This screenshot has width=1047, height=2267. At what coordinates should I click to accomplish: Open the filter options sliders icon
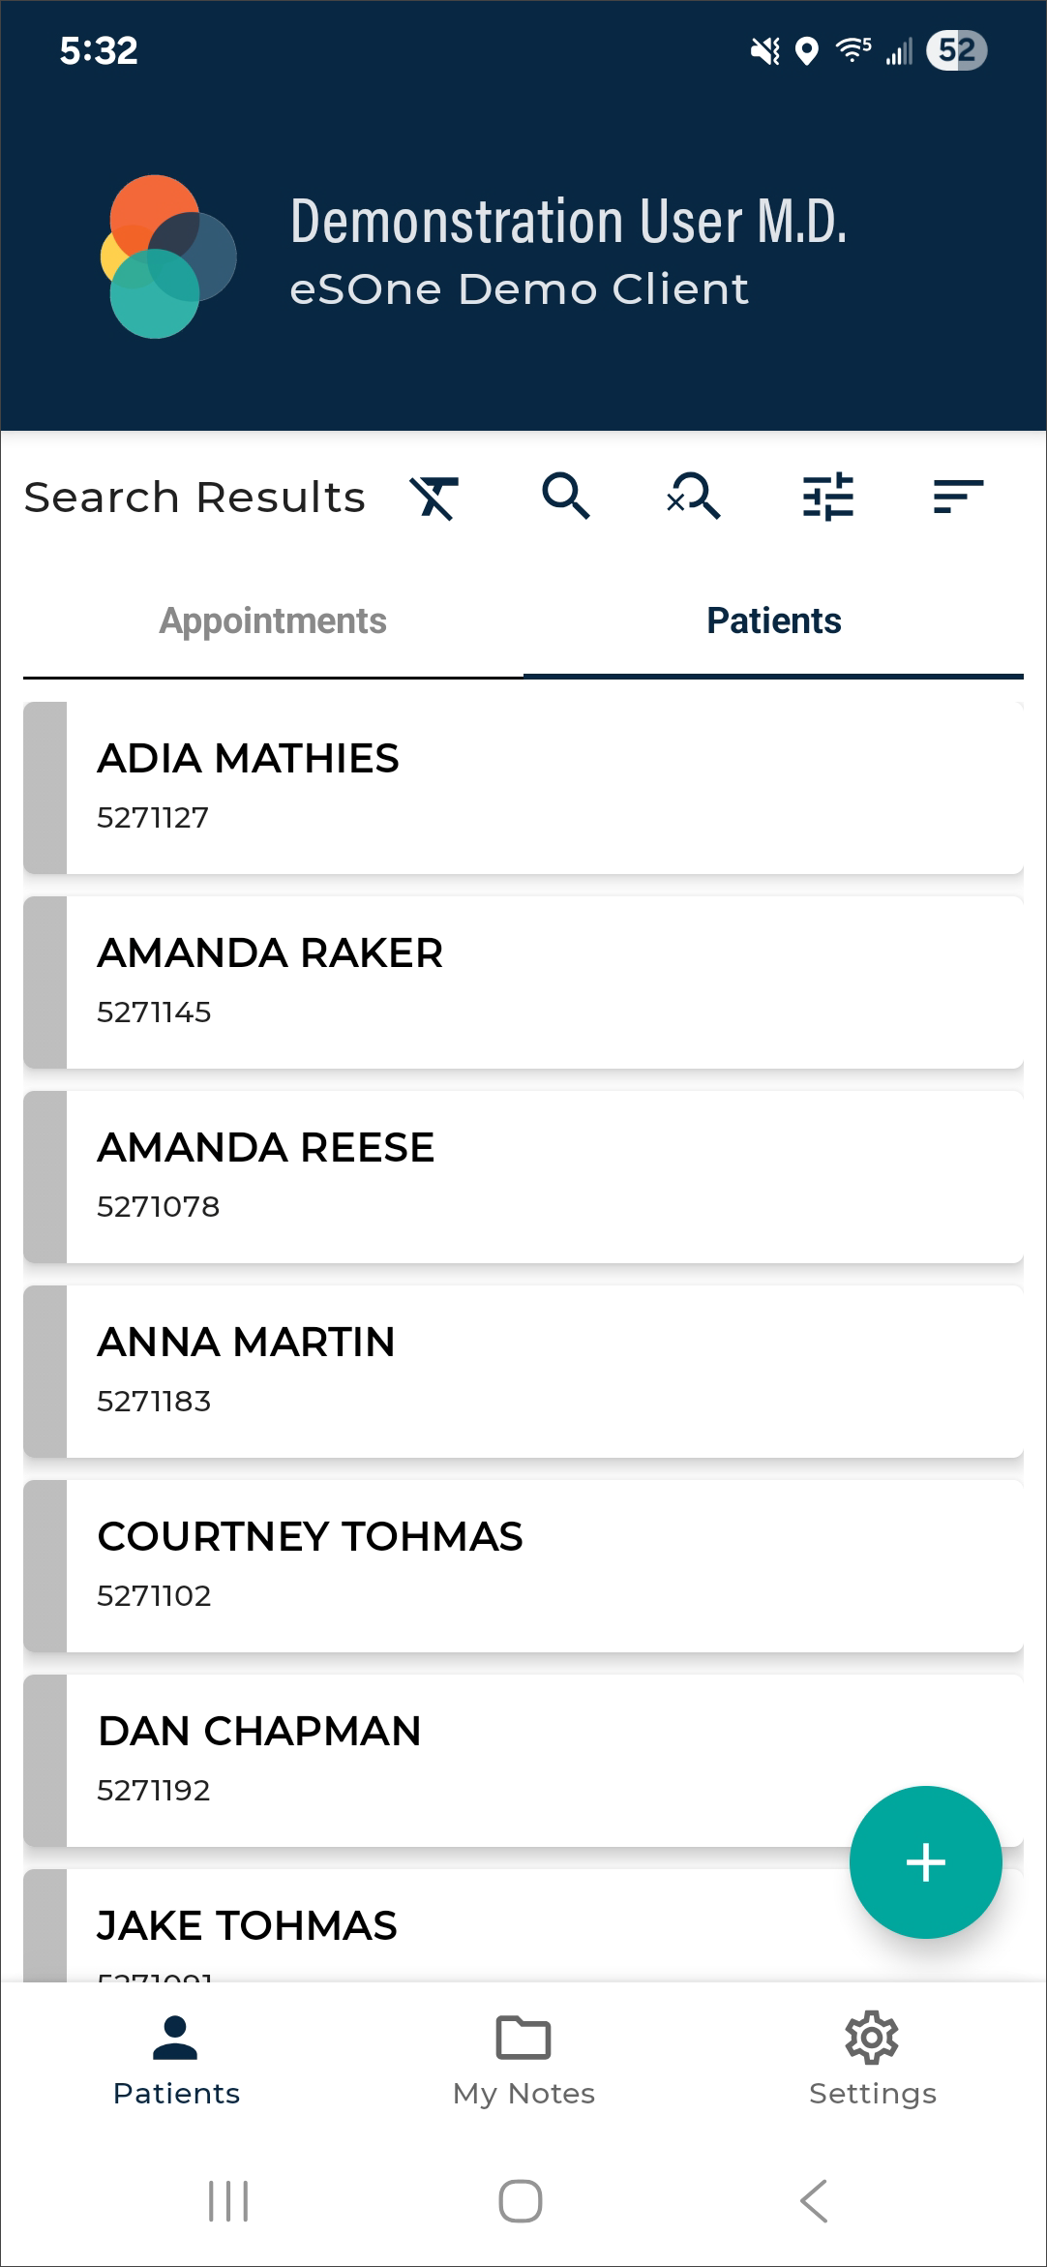(827, 497)
